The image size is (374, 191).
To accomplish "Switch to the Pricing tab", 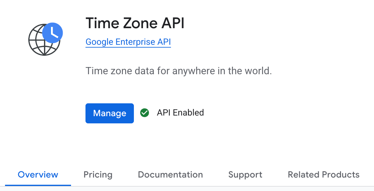I will [98, 175].
